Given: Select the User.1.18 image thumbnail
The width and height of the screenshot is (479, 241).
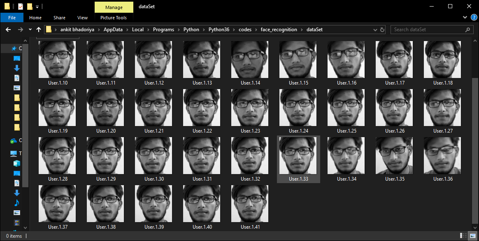Looking at the screenshot, I should pyautogui.click(x=442, y=60).
